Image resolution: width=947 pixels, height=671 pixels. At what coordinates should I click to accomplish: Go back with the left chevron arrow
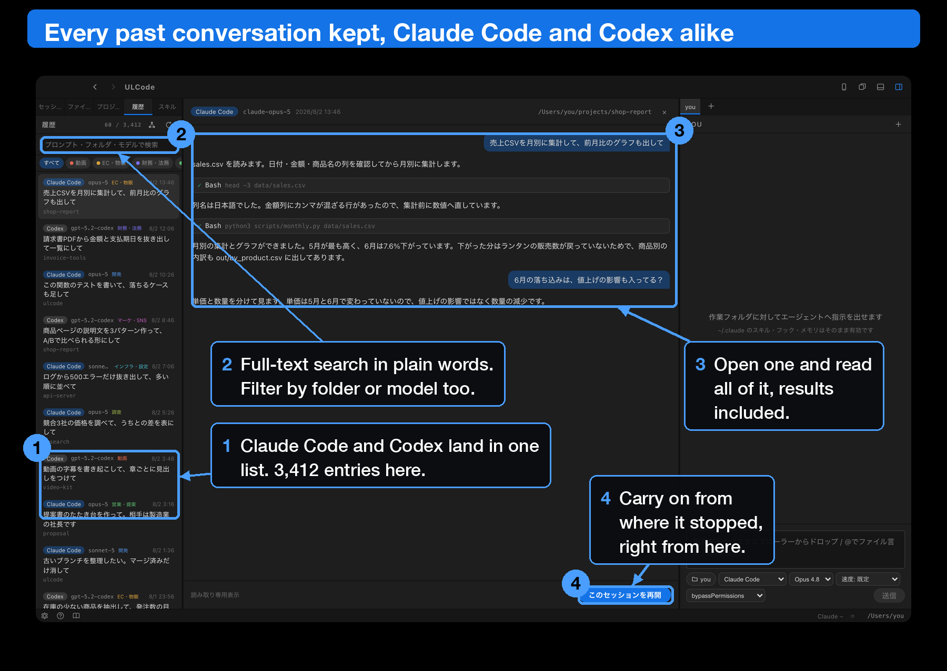point(95,87)
